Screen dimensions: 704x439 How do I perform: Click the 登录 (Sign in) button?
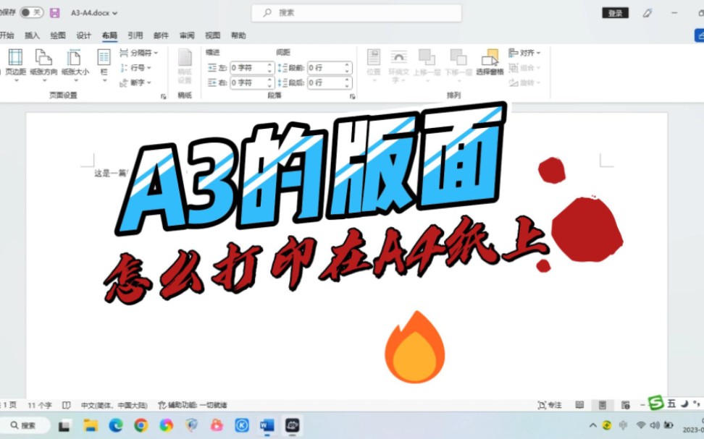tap(614, 12)
